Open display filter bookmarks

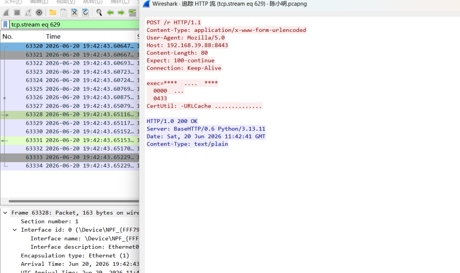tap(5, 24)
